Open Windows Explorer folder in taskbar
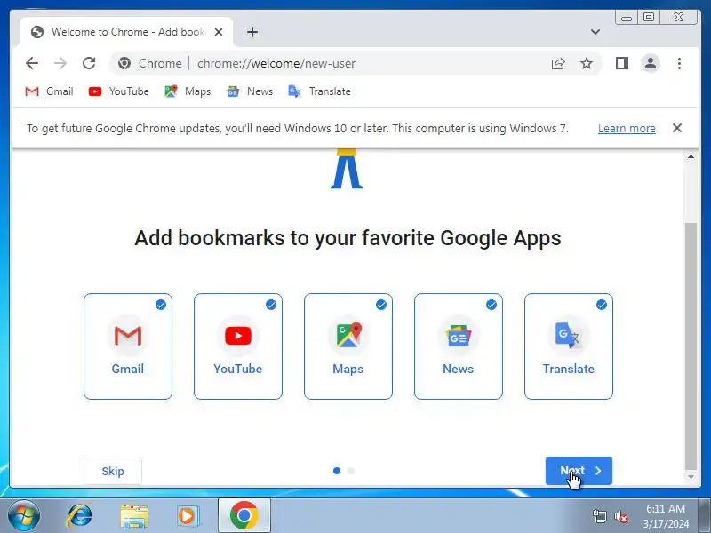 134,516
